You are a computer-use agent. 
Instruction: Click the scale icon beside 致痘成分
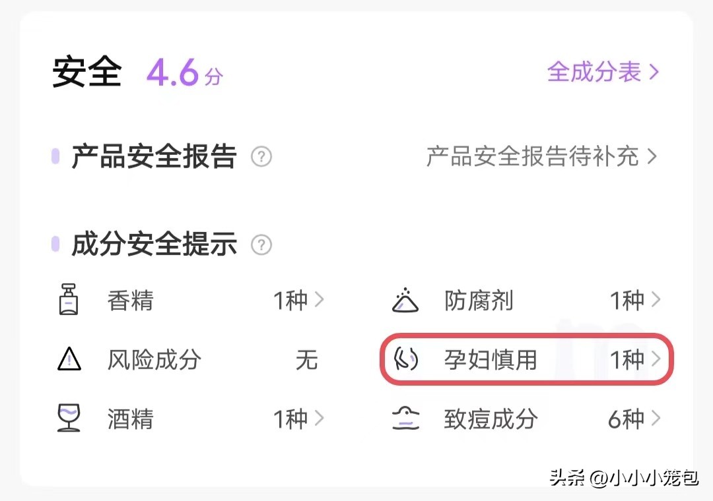coord(405,419)
